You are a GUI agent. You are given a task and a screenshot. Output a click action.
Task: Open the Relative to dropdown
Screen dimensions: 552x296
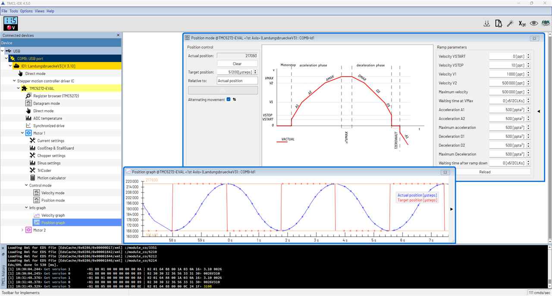[x=237, y=80]
